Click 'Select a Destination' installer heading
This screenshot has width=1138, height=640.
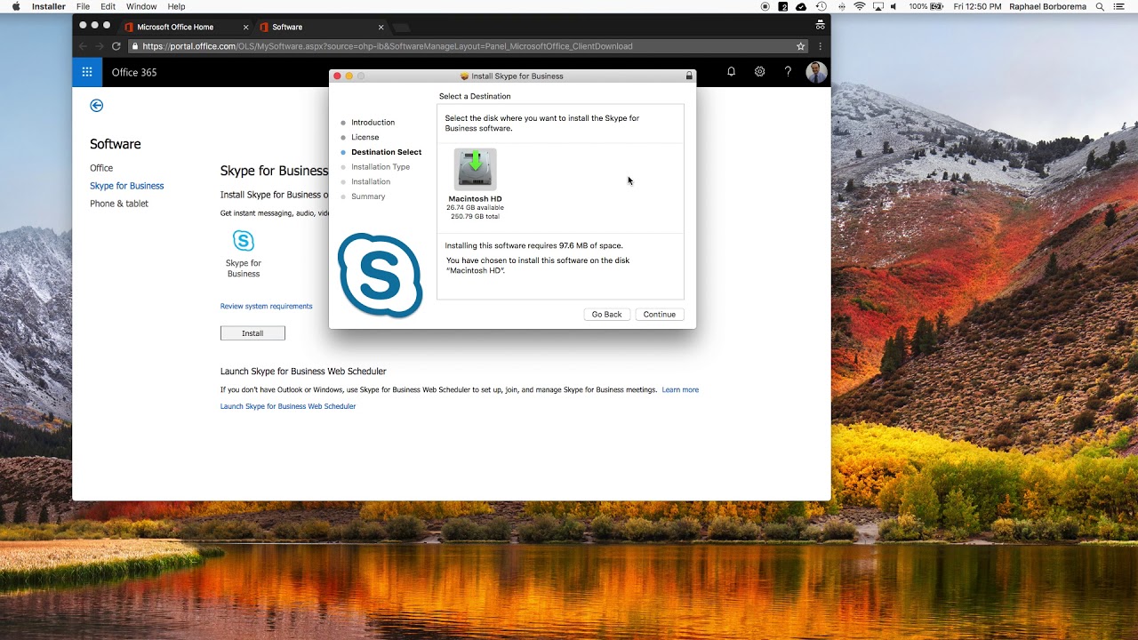tap(475, 96)
